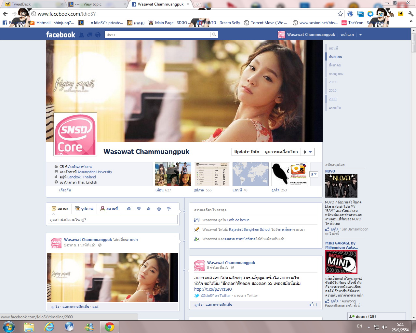The width and height of the screenshot is (416, 333).
Task: Bookmark page with the star icon
Action: tap(340, 14)
